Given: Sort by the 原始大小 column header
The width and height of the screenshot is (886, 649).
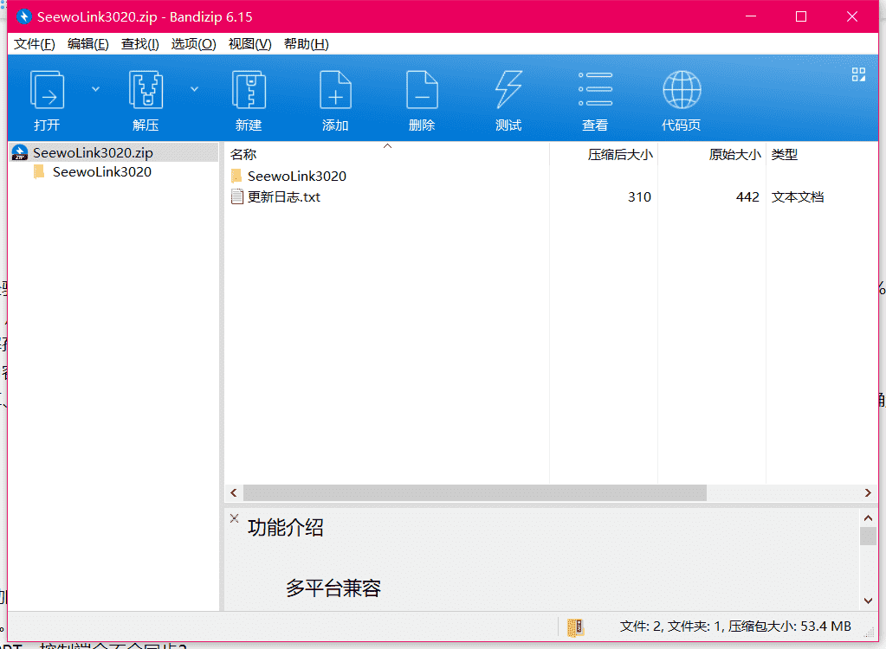Looking at the screenshot, I should click(x=735, y=154).
